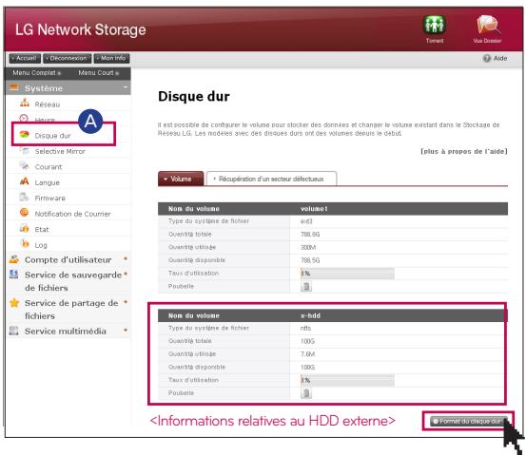Switch to Menu Complet
The height and width of the screenshot is (455, 526).
(x=36, y=73)
